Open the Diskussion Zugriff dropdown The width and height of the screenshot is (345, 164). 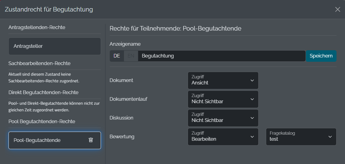(223, 118)
